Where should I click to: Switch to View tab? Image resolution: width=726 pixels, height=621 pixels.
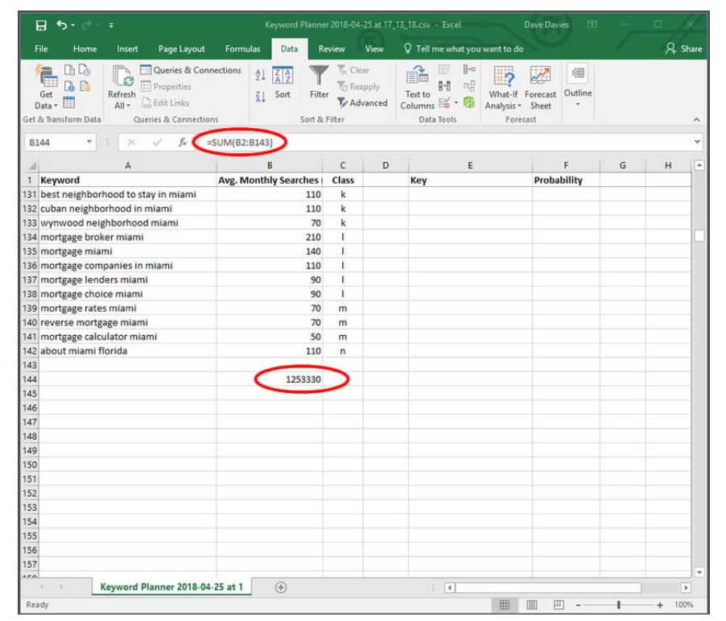pyautogui.click(x=374, y=48)
